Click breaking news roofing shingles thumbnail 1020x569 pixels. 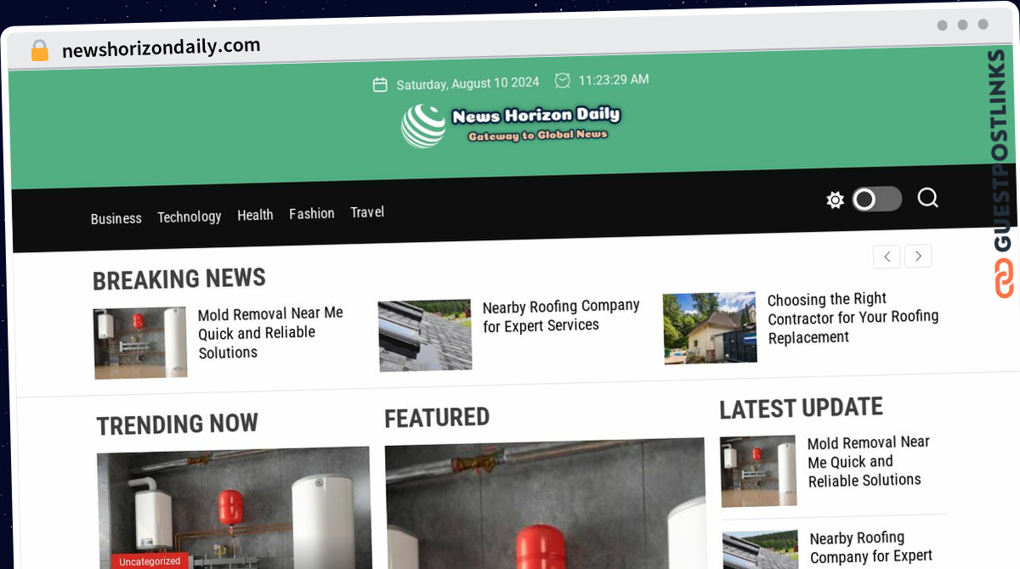(425, 335)
